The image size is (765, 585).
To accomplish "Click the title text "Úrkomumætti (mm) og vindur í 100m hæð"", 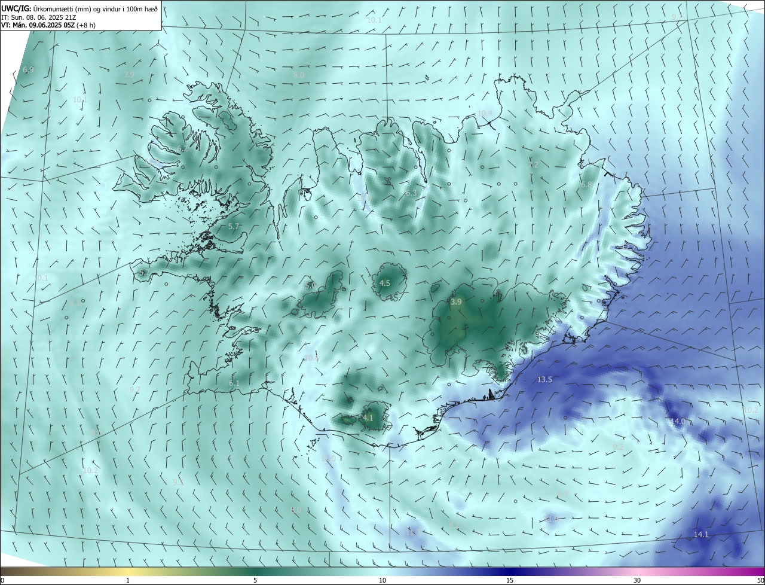I will coord(94,9).
